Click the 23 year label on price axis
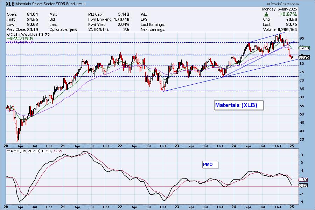Viewport: 315px width, 210px height. [x=177, y=146]
